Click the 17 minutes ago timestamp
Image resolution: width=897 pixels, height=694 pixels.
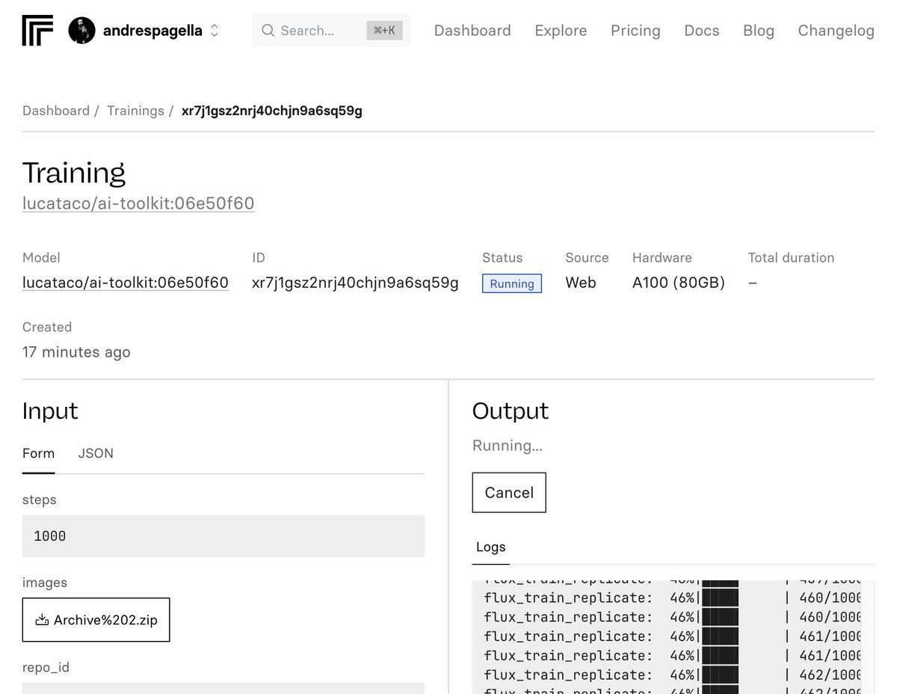tap(76, 352)
